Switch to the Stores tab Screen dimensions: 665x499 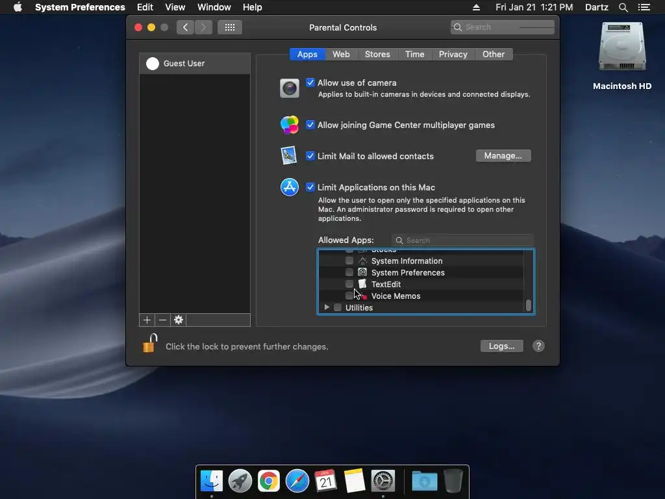click(377, 55)
